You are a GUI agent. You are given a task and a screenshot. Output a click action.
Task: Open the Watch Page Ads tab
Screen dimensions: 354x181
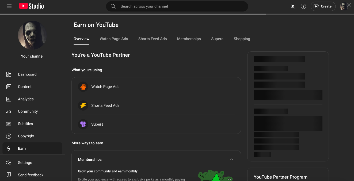click(x=114, y=39)
